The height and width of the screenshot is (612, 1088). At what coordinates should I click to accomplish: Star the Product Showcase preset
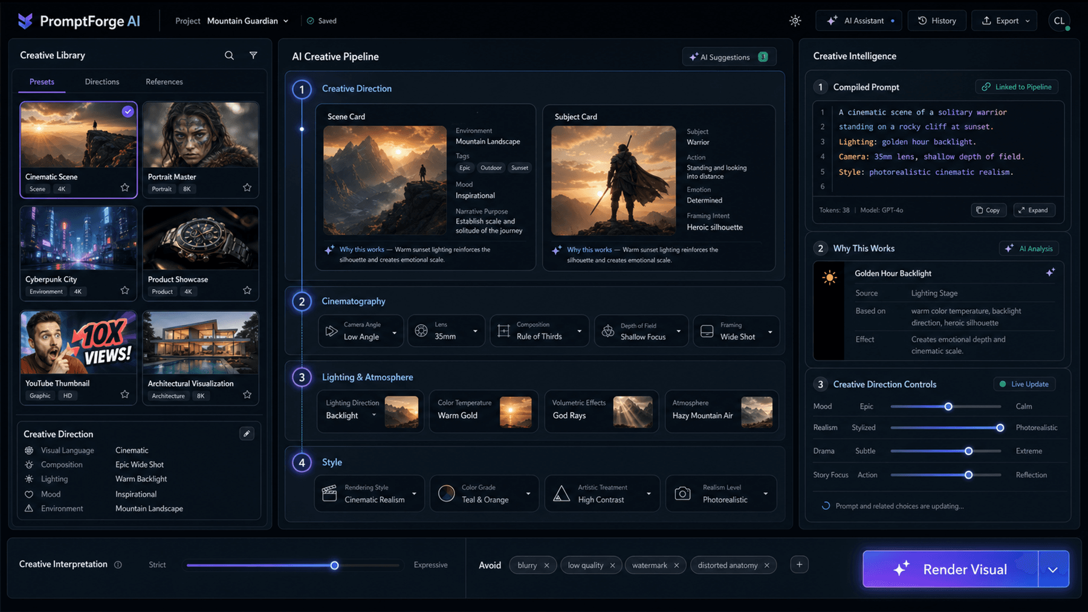[247, 290]
